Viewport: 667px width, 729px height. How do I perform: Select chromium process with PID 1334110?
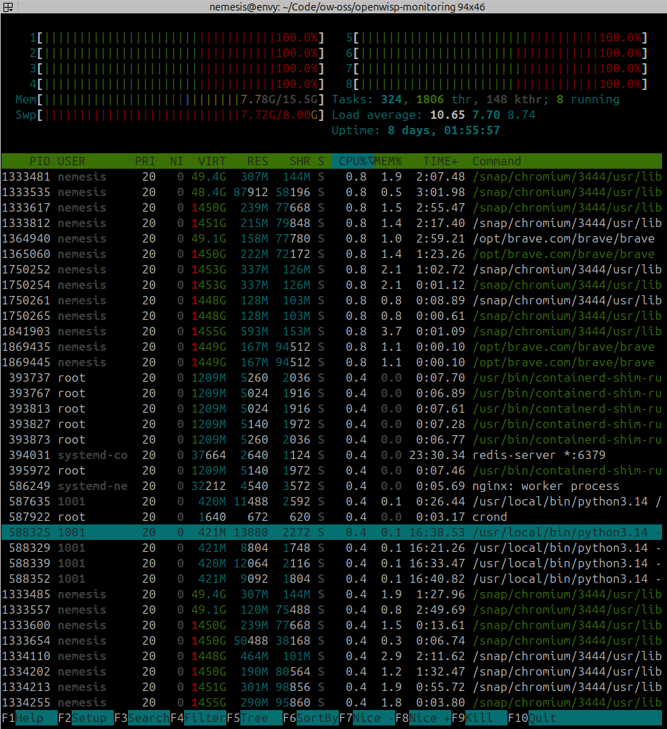(332, 656)
